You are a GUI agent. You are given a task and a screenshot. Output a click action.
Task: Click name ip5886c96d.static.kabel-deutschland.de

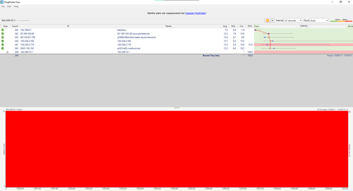(136, 37)
